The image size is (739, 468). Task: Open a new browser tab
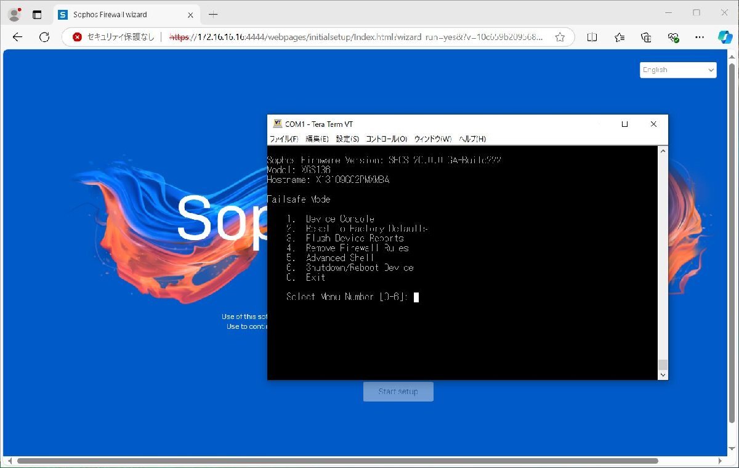point(213,14)
